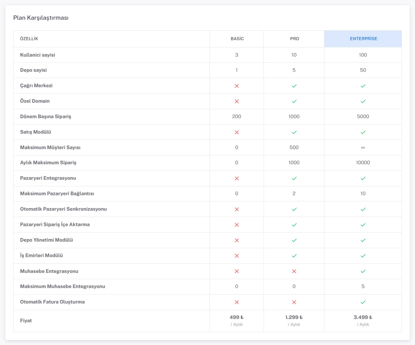Click the Basic X icon for Satış Modülü
The image size is (415, 345).
[x=236, y=132]
